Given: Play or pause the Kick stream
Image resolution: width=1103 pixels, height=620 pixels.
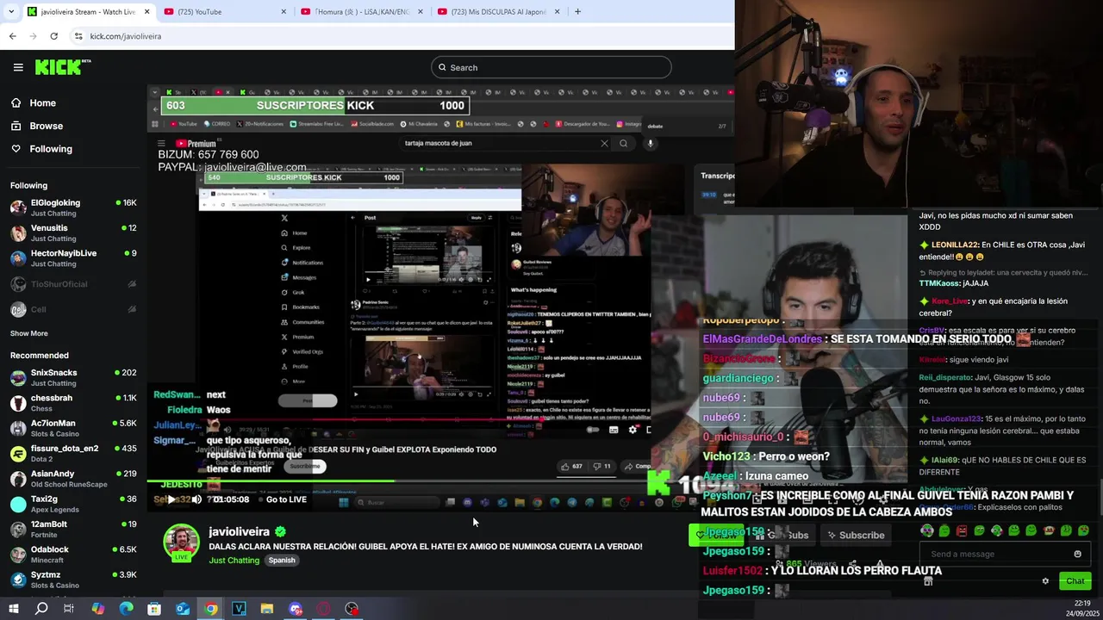Looking at the screenshot, I should [171, 499].
